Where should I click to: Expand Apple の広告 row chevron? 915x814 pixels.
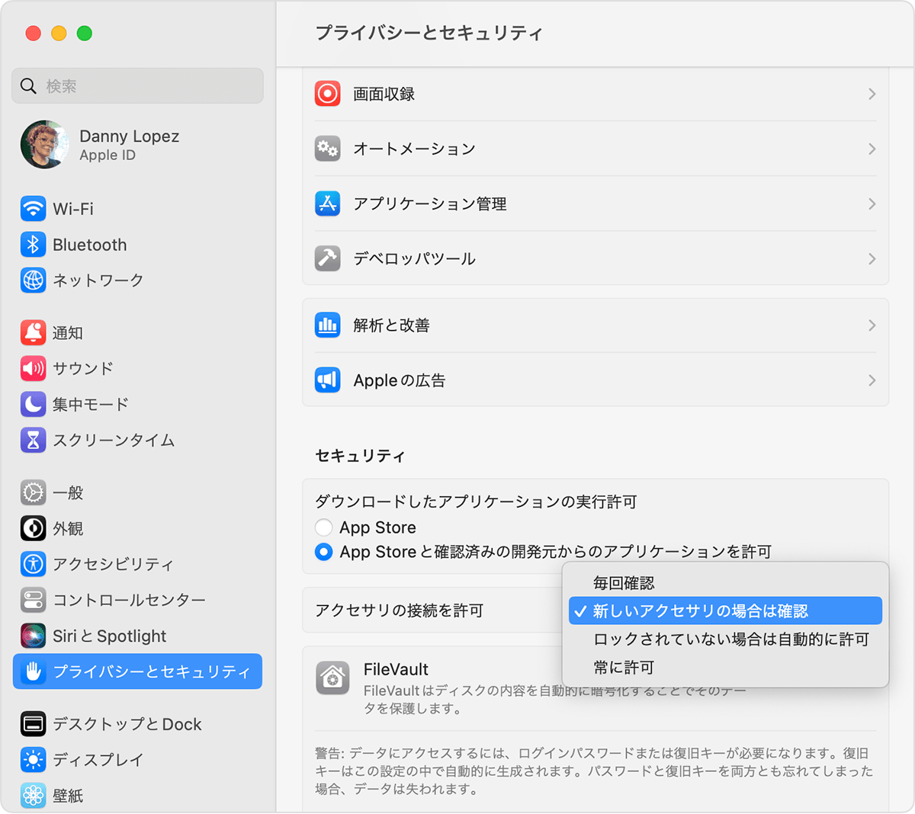[872, 380]
